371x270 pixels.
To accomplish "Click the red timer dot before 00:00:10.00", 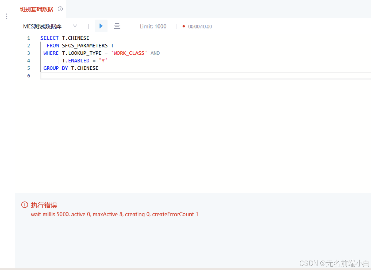I will (x=184, y=26).
